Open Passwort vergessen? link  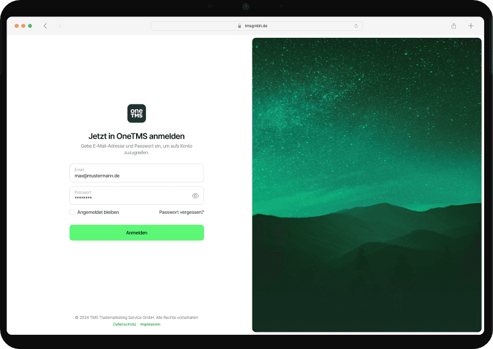click(181, 212)
